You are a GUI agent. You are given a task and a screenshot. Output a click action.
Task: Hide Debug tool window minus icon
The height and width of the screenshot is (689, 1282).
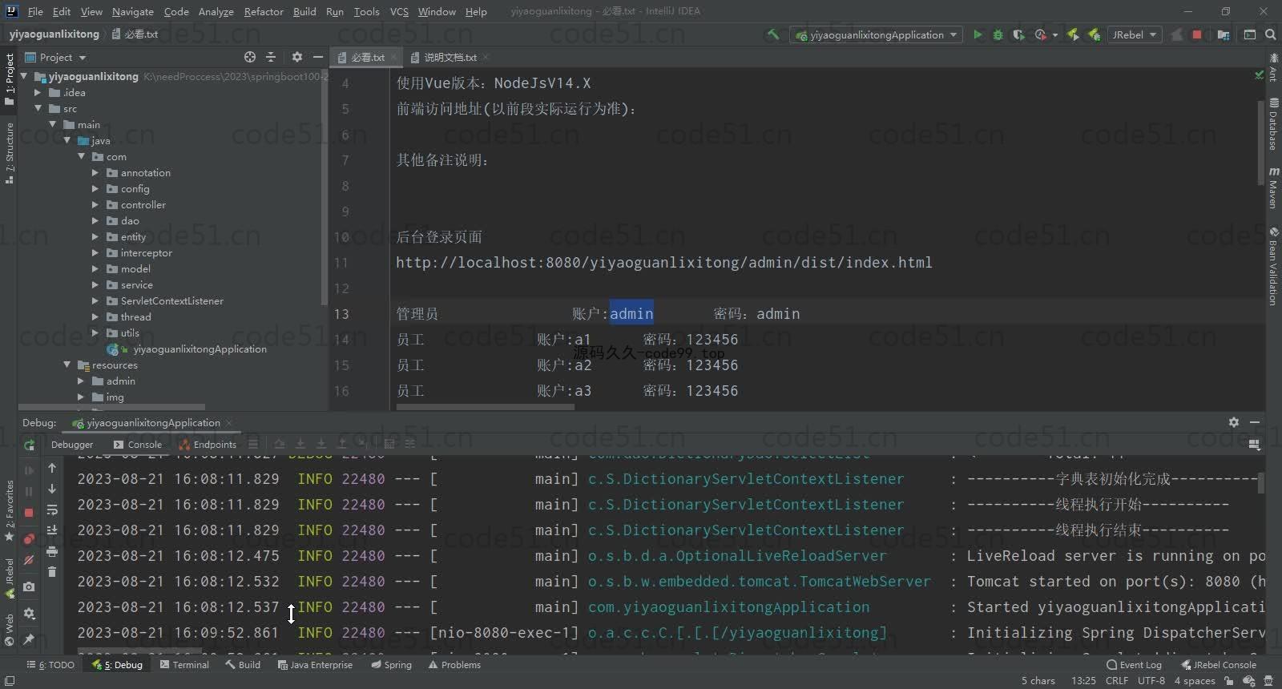click(1255, 422)
